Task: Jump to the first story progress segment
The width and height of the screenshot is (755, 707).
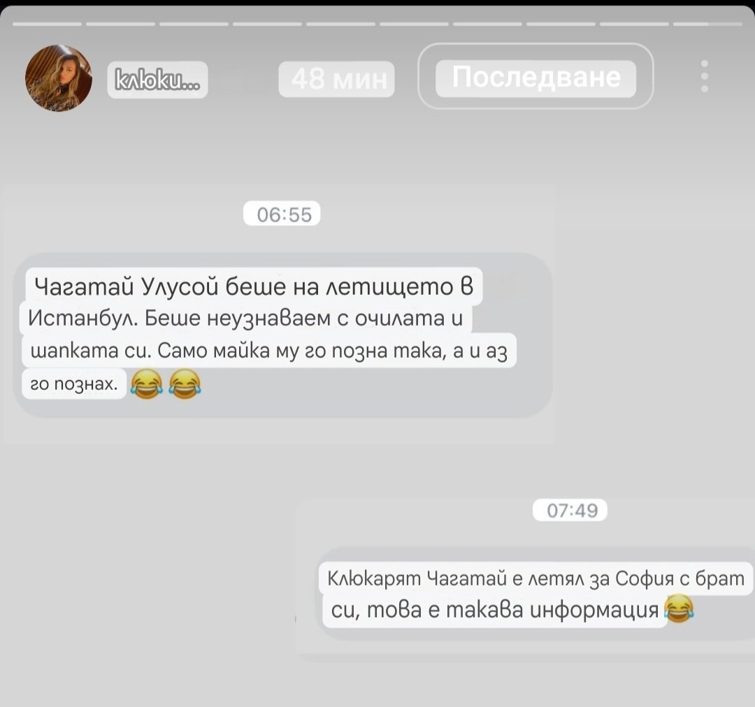Action: click(x=48, y=24)
